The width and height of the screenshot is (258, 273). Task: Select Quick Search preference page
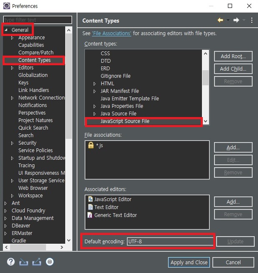[x=33, y=128]
